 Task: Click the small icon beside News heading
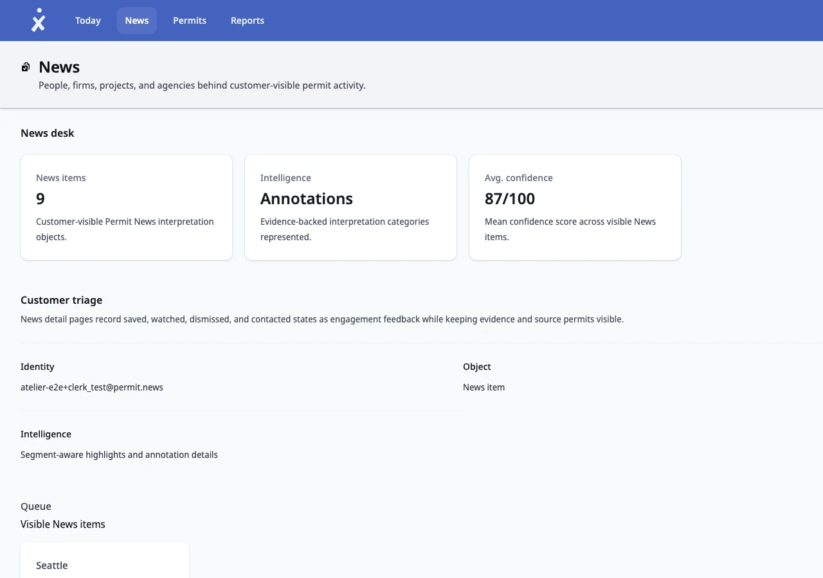pyautogui.click(x=26, y=67)
